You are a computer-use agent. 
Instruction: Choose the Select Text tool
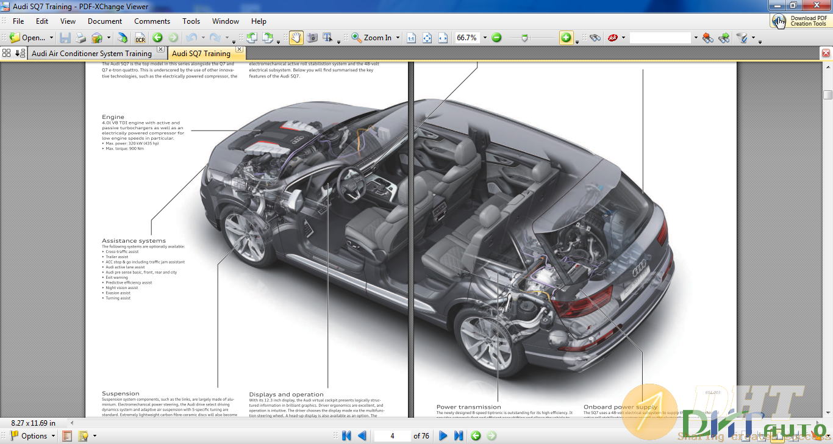coord(327,38)
